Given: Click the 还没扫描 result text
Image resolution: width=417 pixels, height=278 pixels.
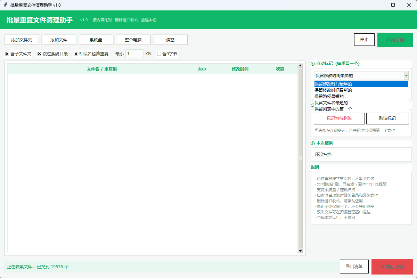Looking at the screenshot, I should [x=323, y=154].
